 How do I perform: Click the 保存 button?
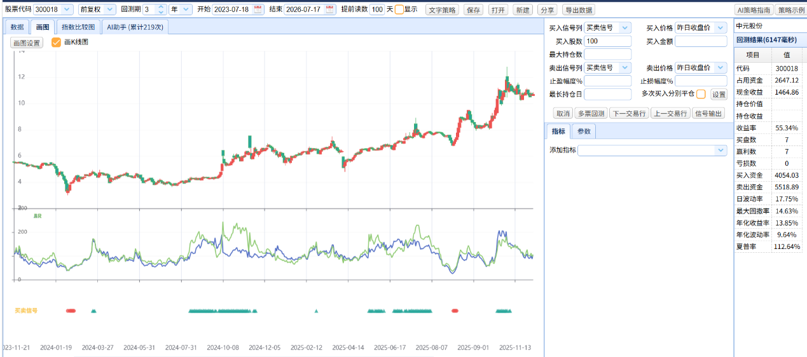pyautogui.click(x=473, y=10)
